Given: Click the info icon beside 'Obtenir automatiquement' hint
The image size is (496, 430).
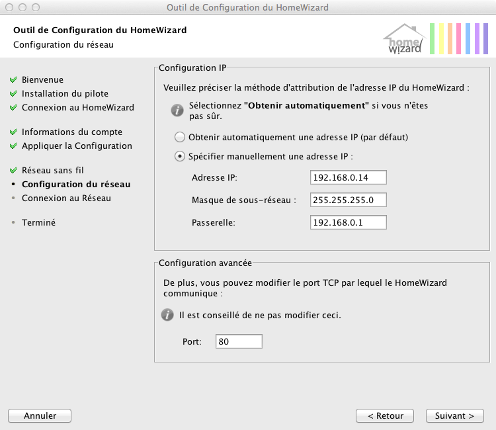Looking at the screenshot, I should pyautogui.click(x=177, y=110).
